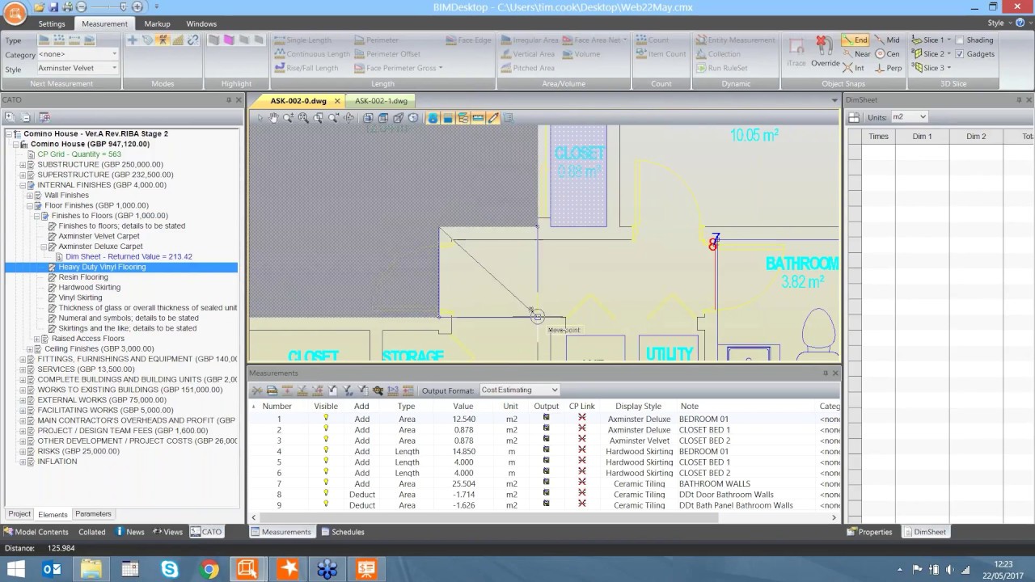The height and width of the screenshot is (582, 1035).
Task: Open the Units m2 dropdown in DimSheet
Action: [909, 117]
